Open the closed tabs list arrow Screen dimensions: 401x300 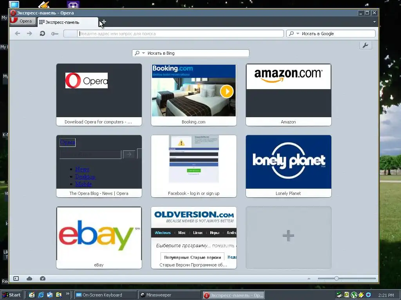(374, 22)
